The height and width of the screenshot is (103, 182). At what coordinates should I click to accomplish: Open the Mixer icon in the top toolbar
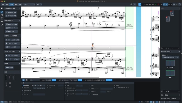point(135,5)
